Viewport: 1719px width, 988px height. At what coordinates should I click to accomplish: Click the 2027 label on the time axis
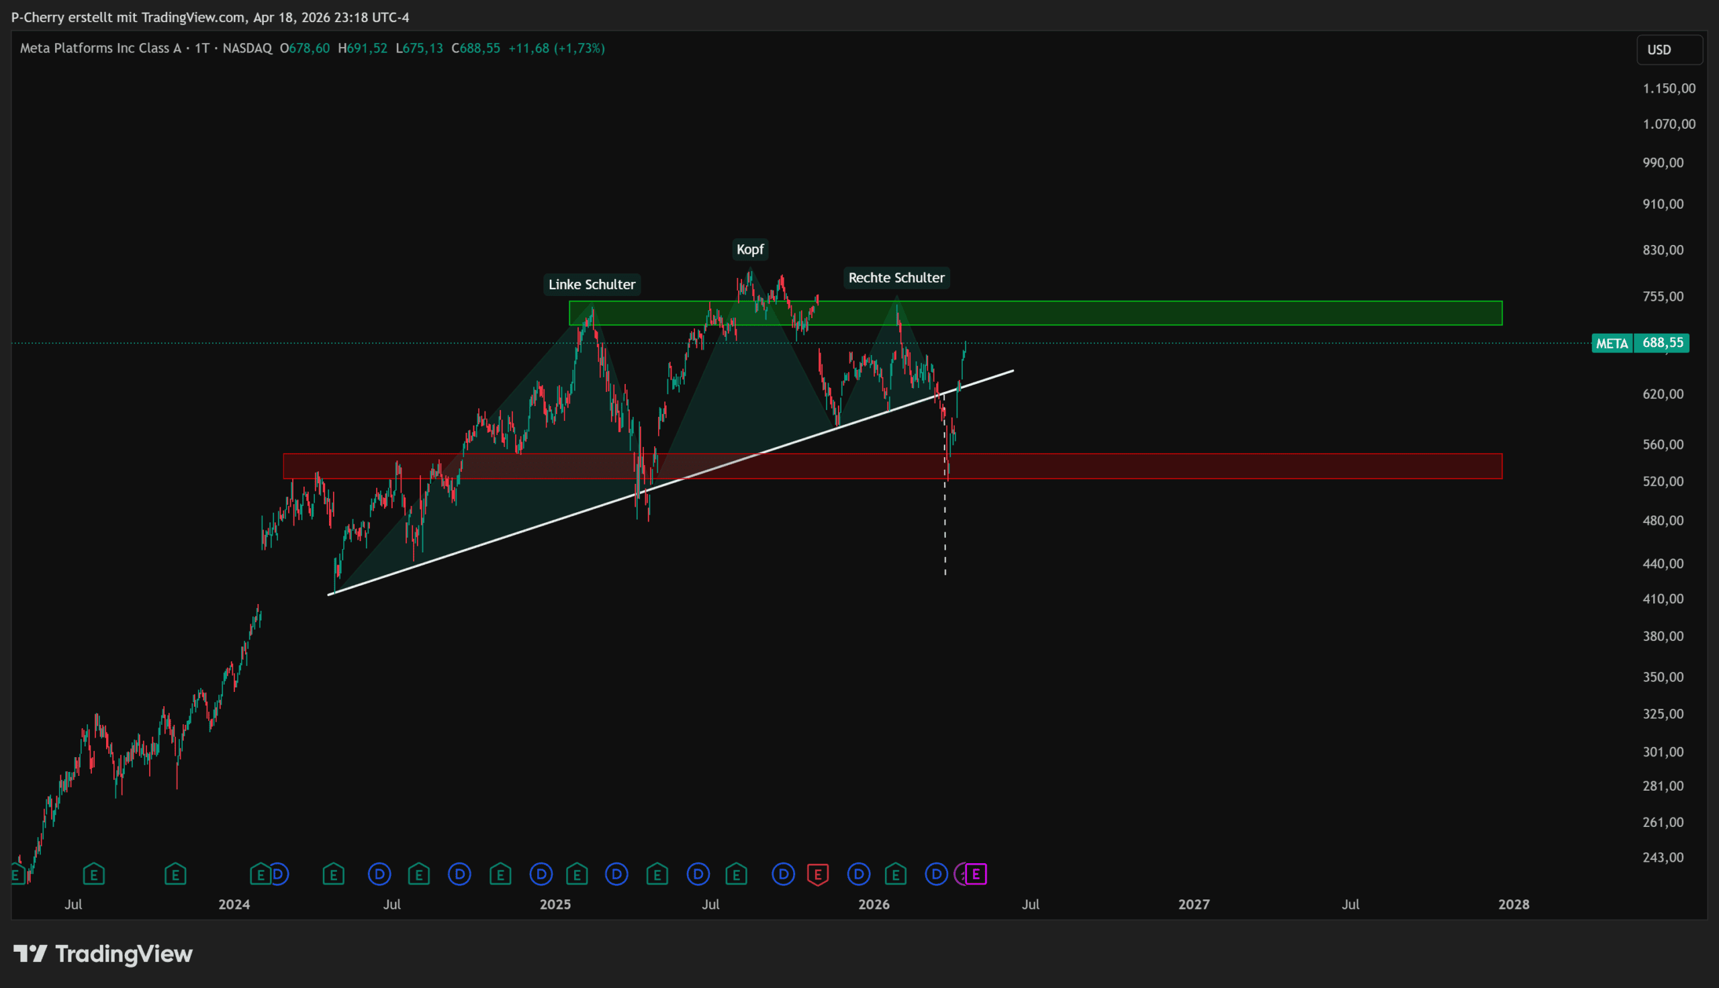1193,905
